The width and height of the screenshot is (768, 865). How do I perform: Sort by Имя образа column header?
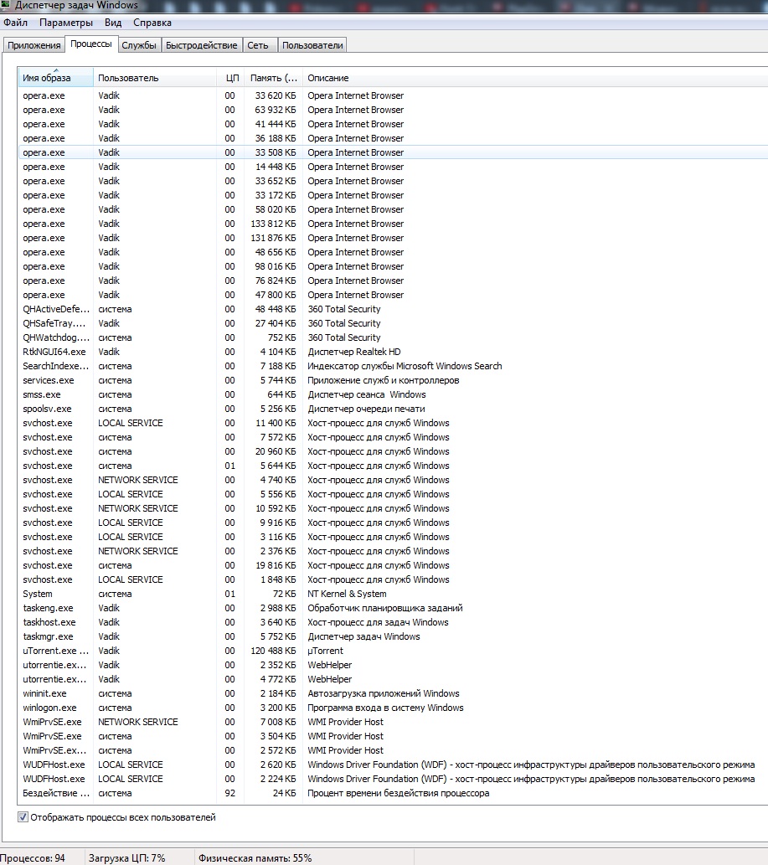(56, 78)
